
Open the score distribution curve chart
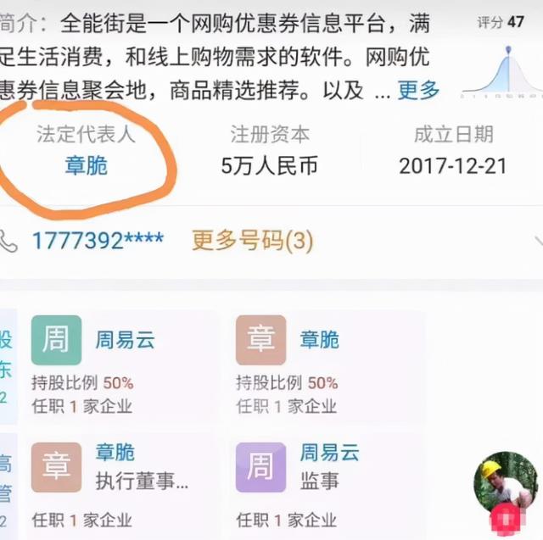pos(502,73)
